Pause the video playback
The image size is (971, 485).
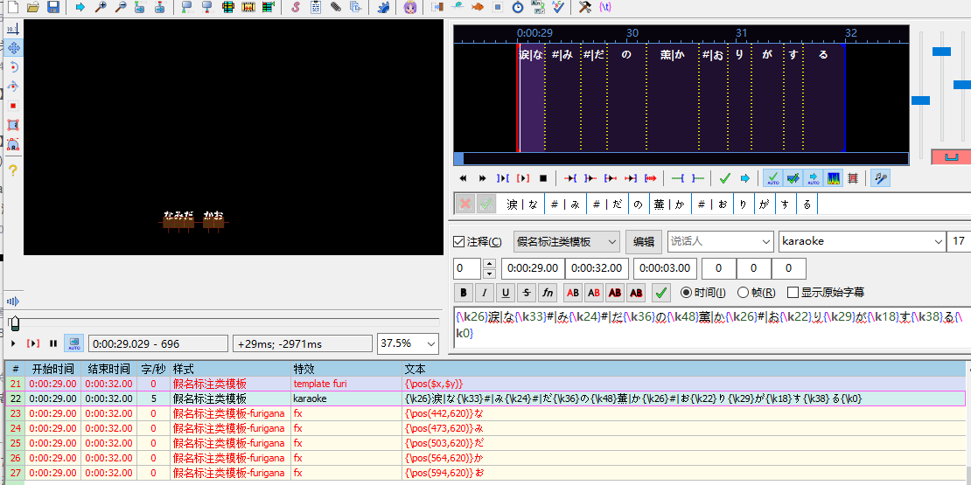pos(53,344)
